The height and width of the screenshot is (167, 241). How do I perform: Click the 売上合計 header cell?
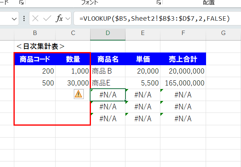[x=183, y=59]
